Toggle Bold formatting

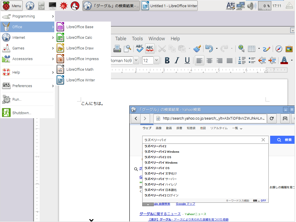coord(167,60)
